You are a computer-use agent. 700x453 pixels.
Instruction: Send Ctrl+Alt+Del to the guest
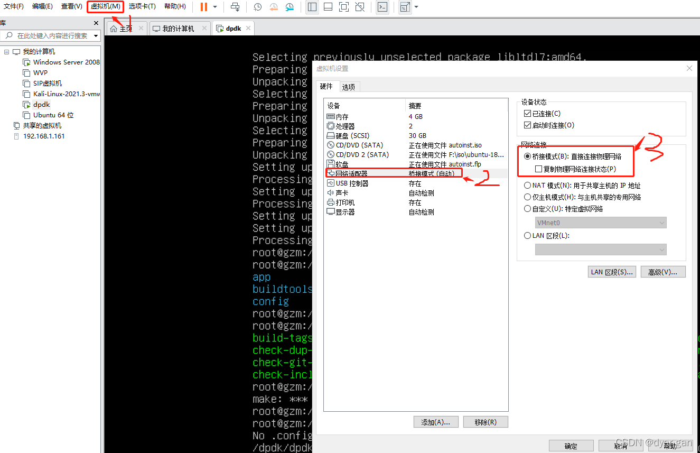[x=235, y=7]
